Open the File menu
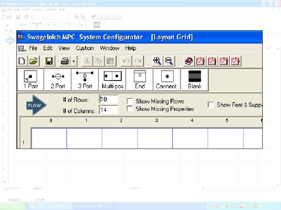 (x=33, y=48)
